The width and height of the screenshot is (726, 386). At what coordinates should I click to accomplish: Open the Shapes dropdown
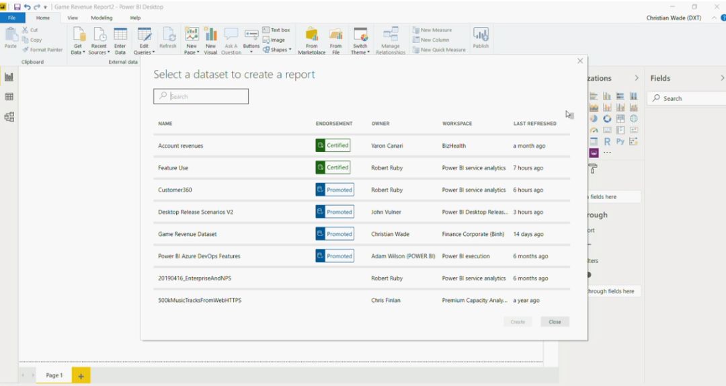point(278,50)
